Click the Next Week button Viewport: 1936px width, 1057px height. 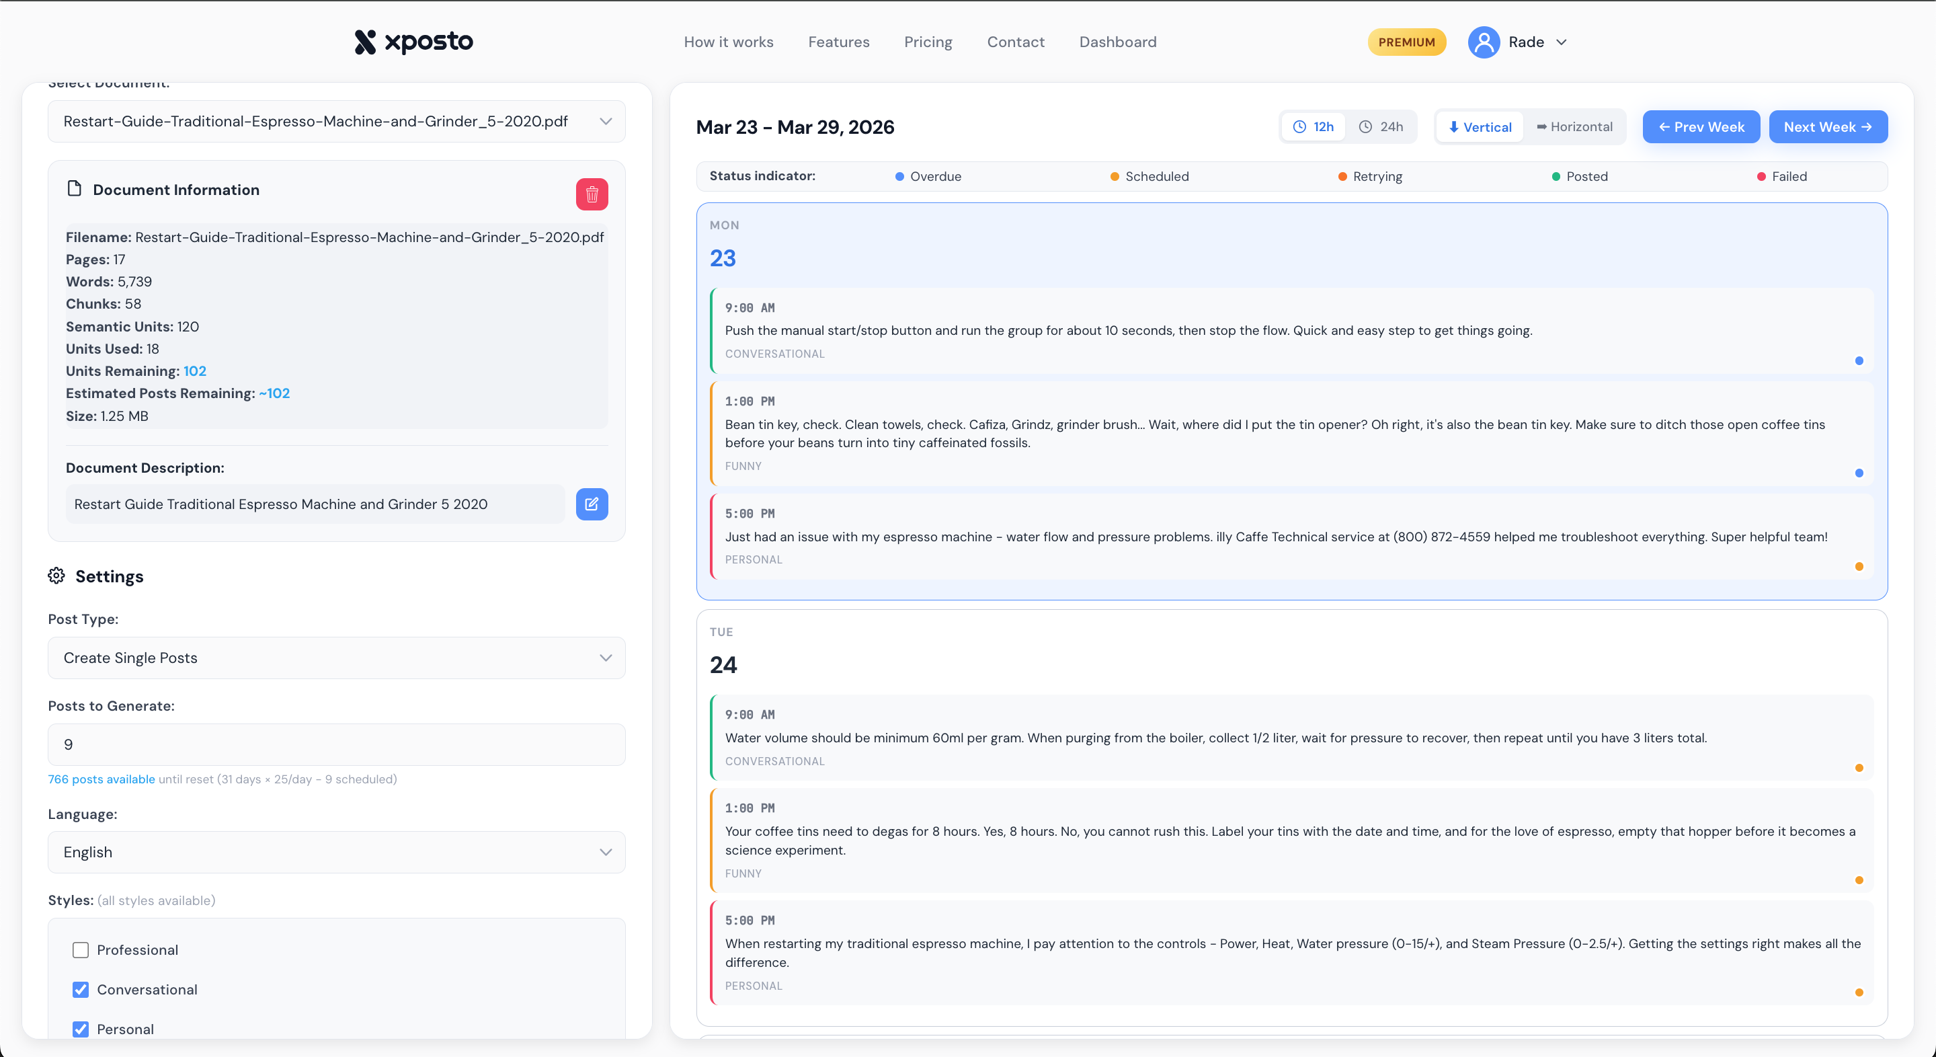[1827, 127]
